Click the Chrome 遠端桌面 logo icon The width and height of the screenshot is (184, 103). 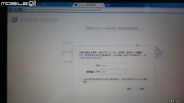pyautogui.click(x=15, y=20)
